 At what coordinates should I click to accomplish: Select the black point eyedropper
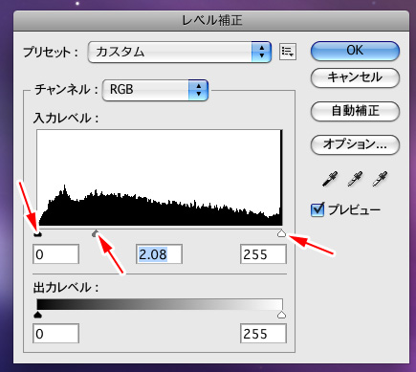[330, 179]
